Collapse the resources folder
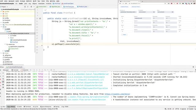The image size is (196, 110). click(5, 44)
